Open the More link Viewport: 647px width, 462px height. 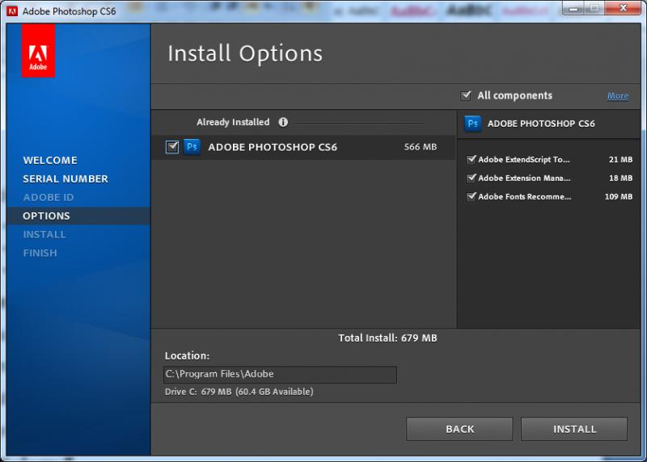tap(618, 96)
